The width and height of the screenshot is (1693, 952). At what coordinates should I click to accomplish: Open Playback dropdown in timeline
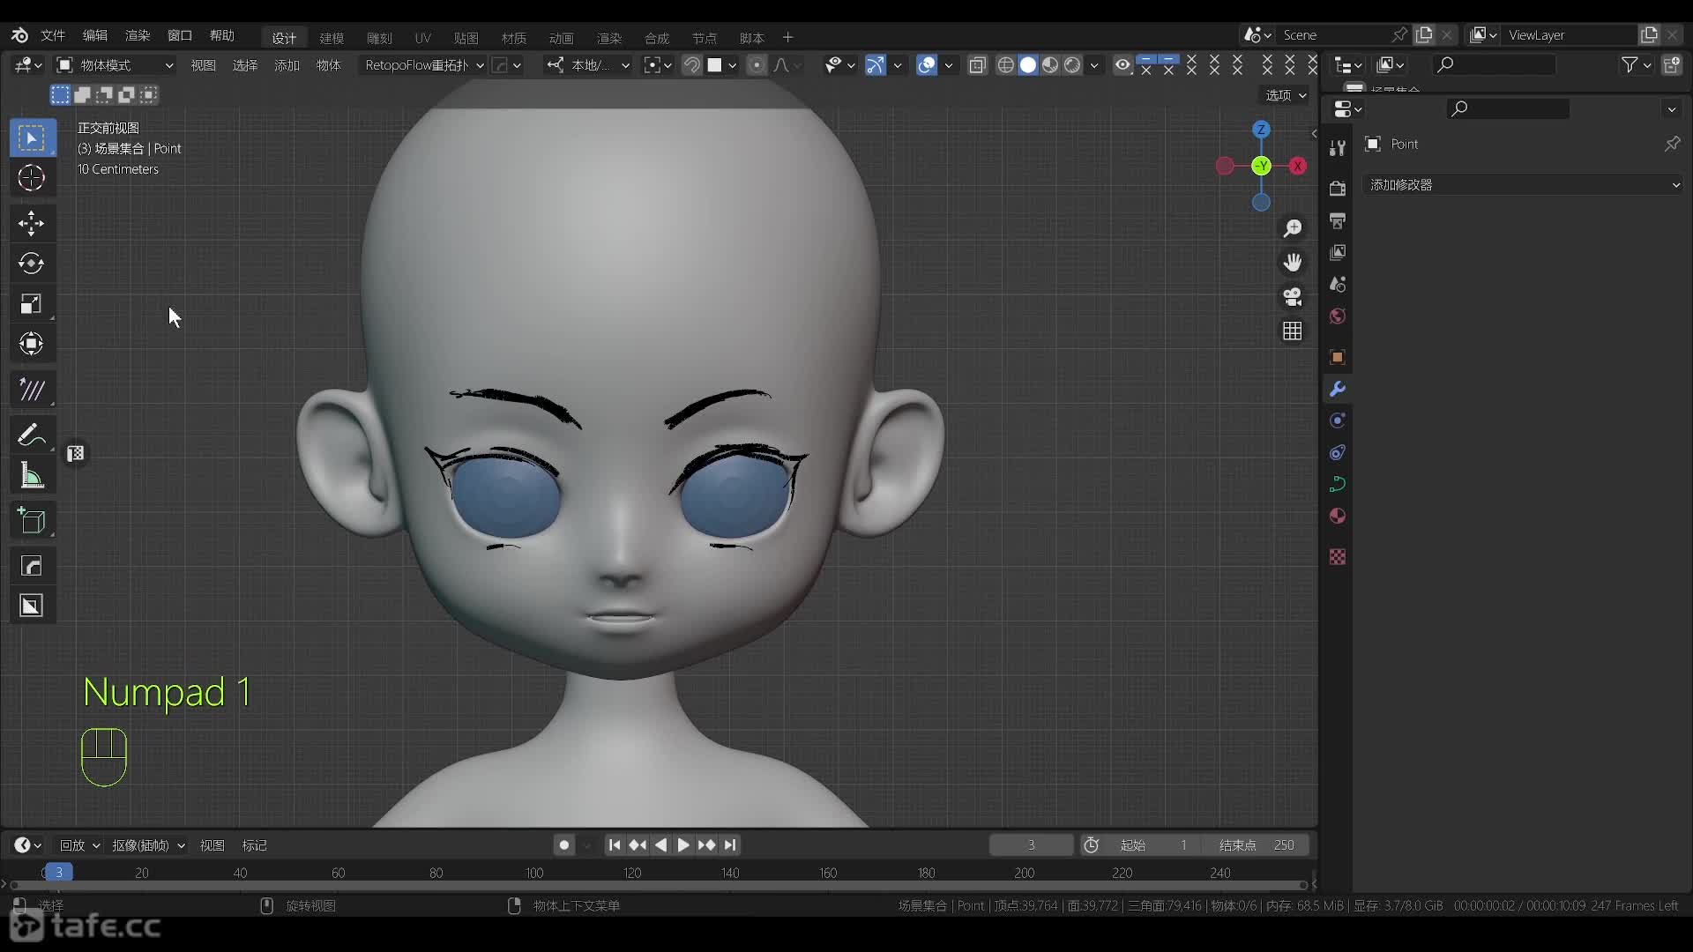(79, 845)
